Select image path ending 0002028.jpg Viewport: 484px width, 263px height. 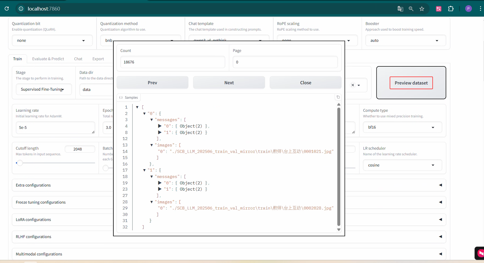coord(252,208)
